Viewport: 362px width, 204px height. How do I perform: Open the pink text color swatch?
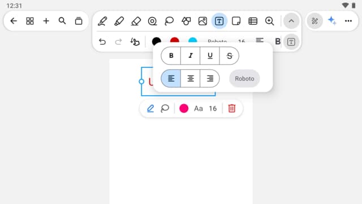tap(184, 108)
